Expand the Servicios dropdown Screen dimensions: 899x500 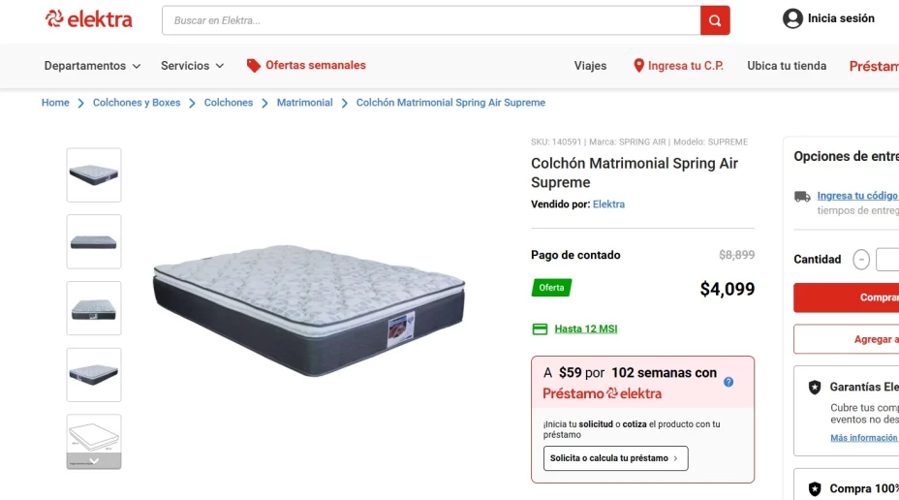click(x=192, y=66)
